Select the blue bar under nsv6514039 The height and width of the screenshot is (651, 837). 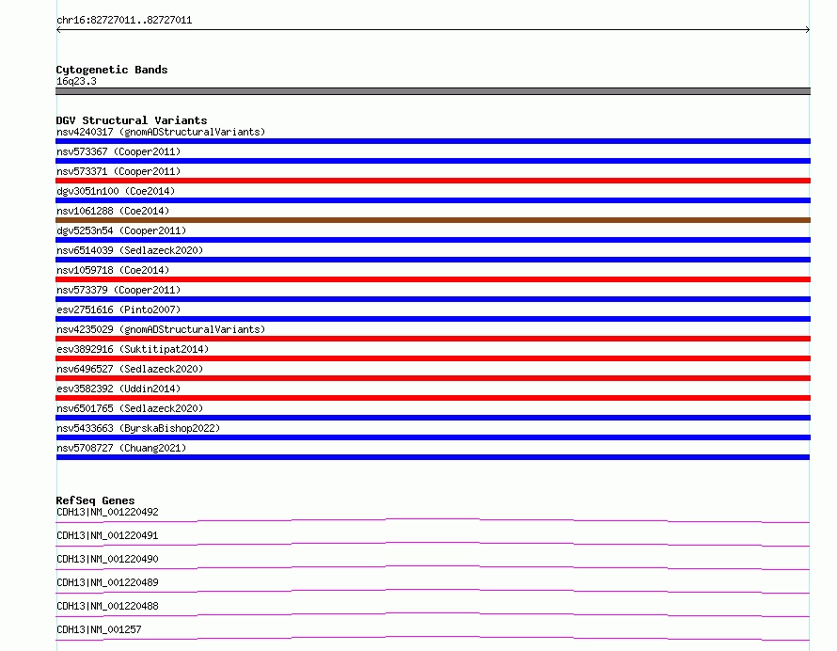tap(433, 260)
